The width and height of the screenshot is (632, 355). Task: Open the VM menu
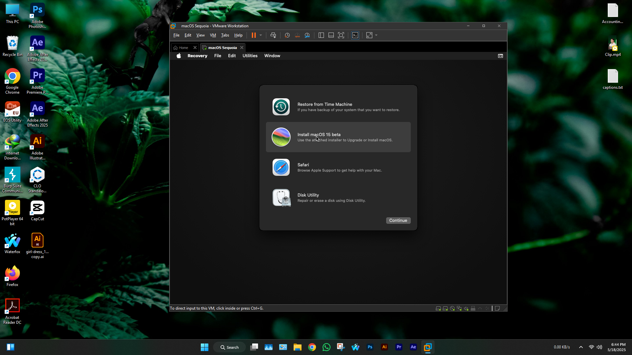213,35
